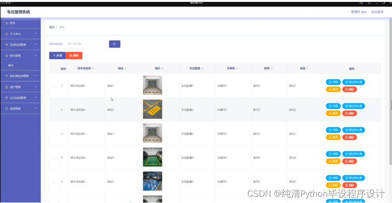This screenshot has height=203, width=392.
Task: Sort by 姓名 column arrows
Action: (x=308, y=68)
